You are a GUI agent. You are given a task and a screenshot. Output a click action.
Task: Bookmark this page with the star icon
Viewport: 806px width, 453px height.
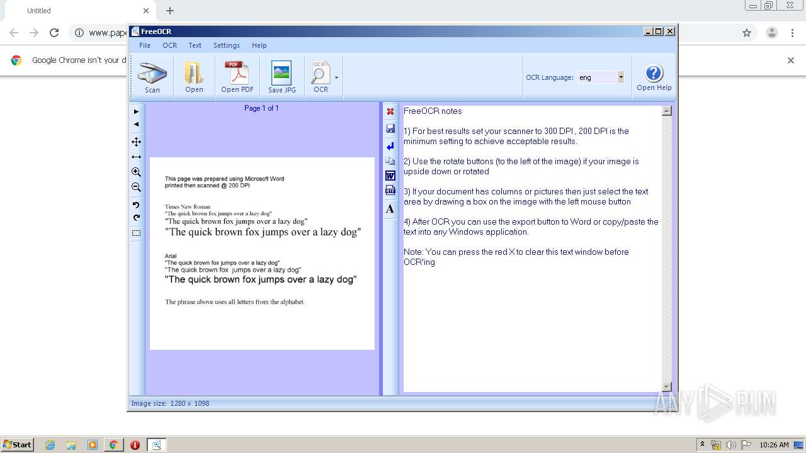747,33
